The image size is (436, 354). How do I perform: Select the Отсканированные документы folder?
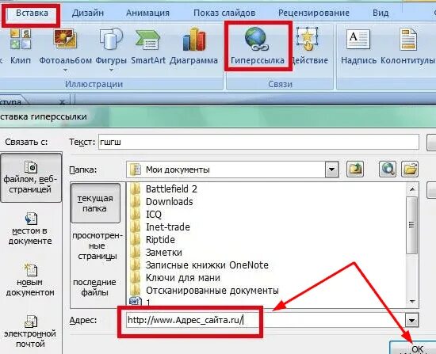point(205,291)
